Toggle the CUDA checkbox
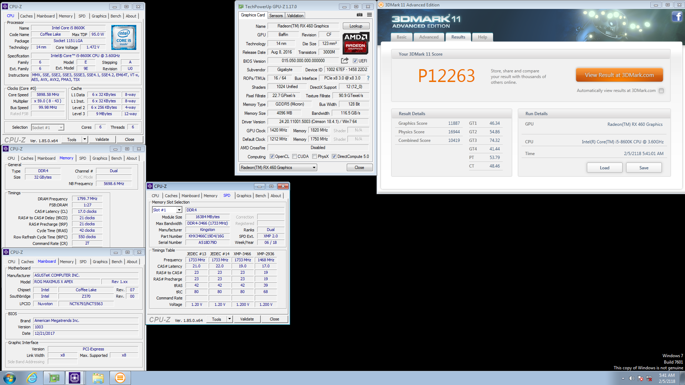685x385 pixels. click(x=295, y=156)
